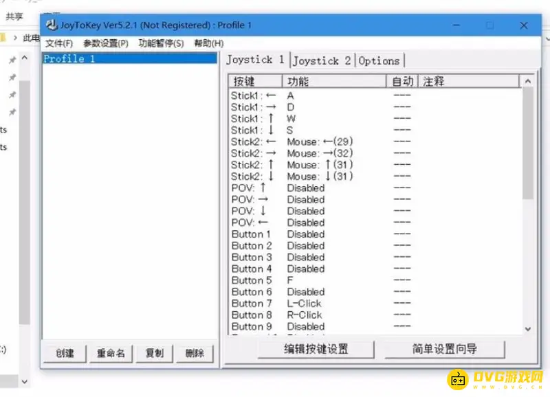Click the topmost pin icon in Explorer sidebar

(12, 60)
